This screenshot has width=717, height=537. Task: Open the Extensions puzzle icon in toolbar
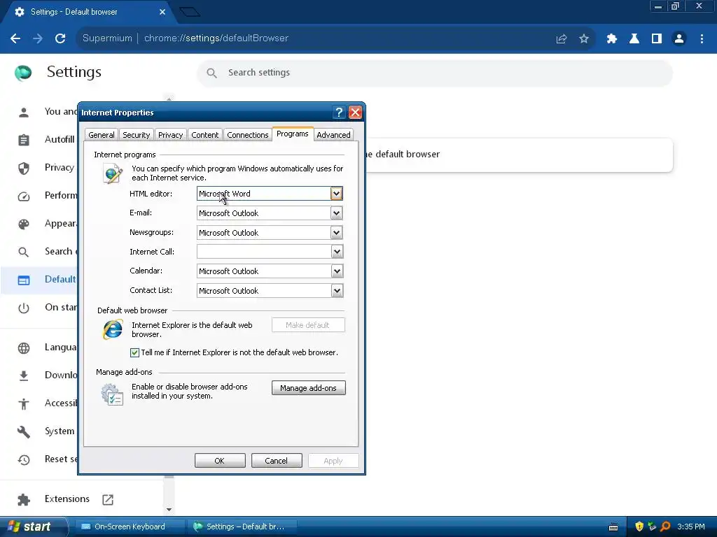(x=612, y=39)
